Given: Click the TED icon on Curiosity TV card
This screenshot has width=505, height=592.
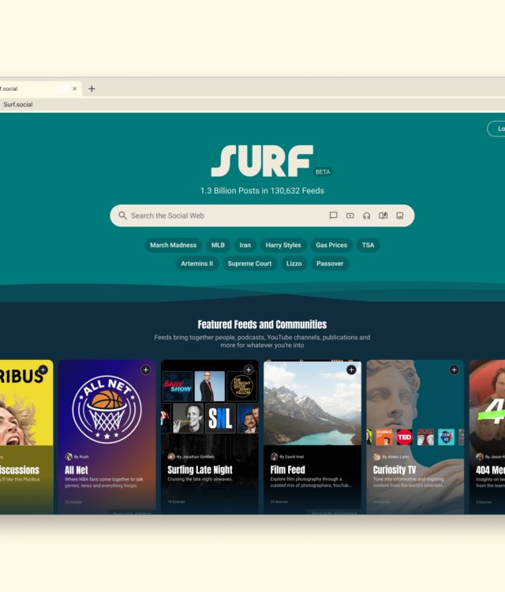Looking at the screenshot, I should coord(405,437).
